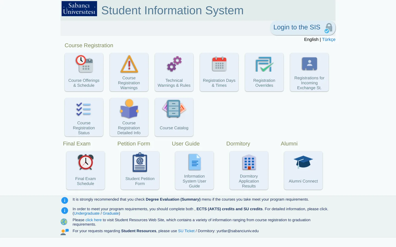Click the Registration Overrides label
This screenshot has height=247, width=396.
264,83
